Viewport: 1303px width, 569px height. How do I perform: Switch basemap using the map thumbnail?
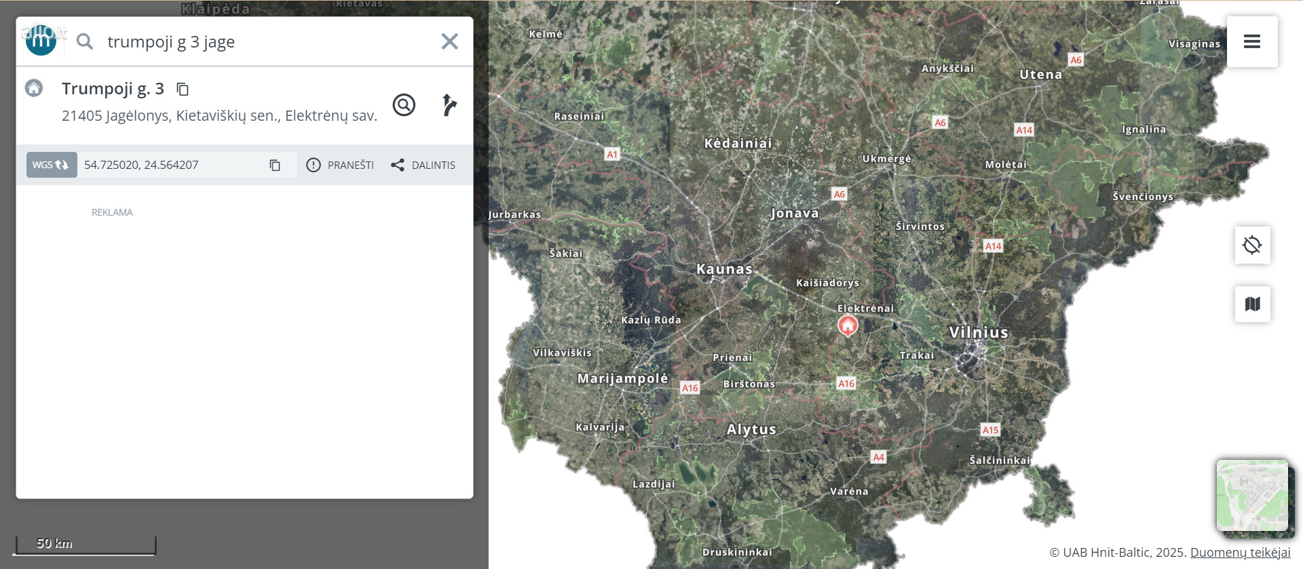tap(1251, 495)
